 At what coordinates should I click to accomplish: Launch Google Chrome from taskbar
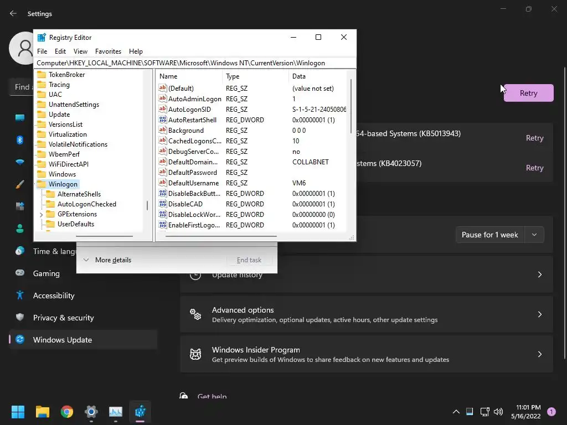67,412
